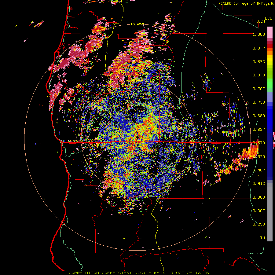Click the 100 NMI range ring label
Image resolution: width=275 pixels, height=275 pixels.
click(x=137, y=24)
